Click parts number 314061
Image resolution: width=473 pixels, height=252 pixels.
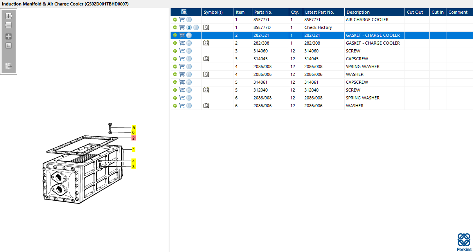point(261,82)
